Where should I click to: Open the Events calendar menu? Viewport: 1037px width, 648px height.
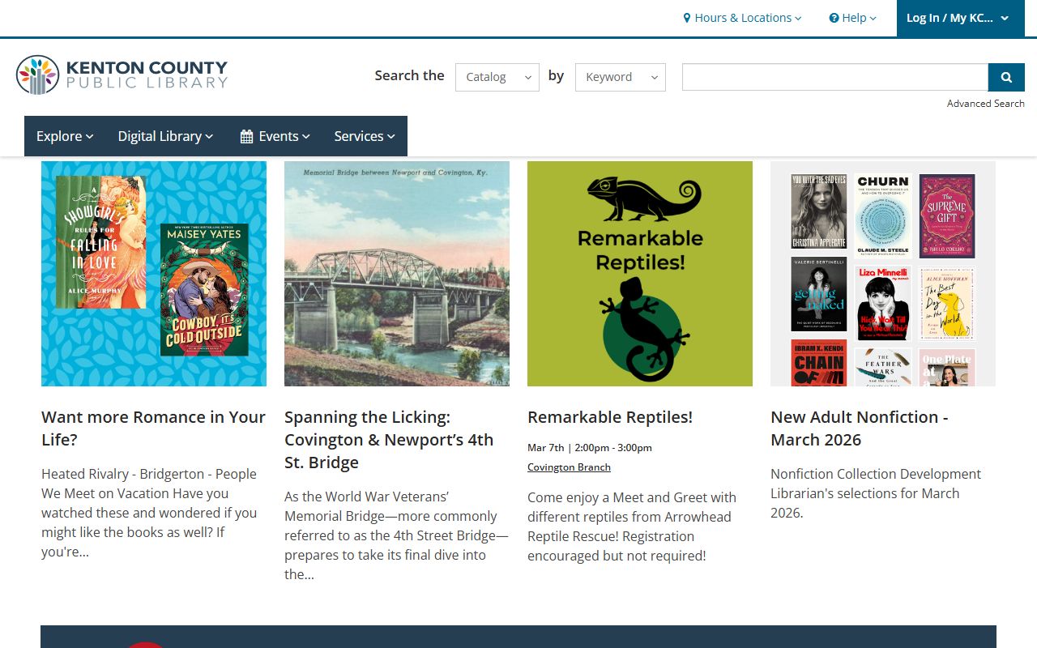tap(275, 136)
